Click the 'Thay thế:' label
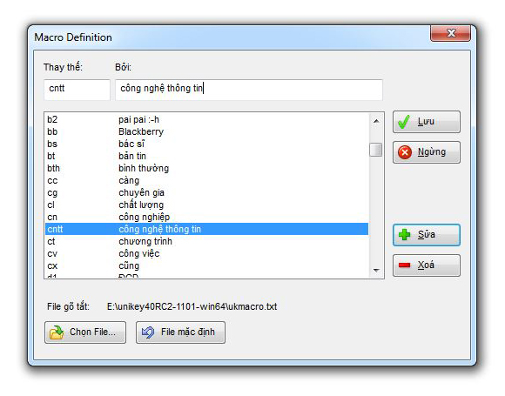 pos(63,67)
